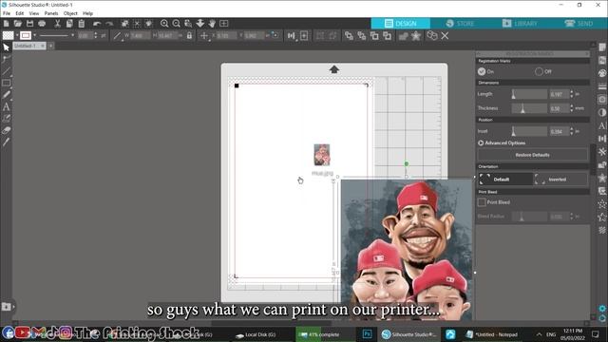Cut selection with the scissors icon
Image resolution: width=608 pixels, height=342 pixels.
pos(57,24)
